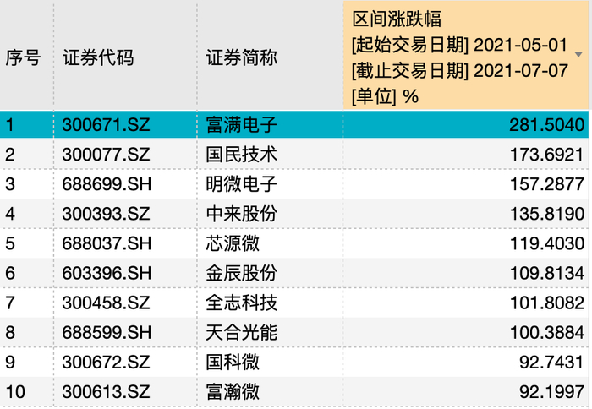Select stock code 300458.SZ
The width and height of the screenshot is (592, 409).
pyautogui.click(x=106, y=303)
